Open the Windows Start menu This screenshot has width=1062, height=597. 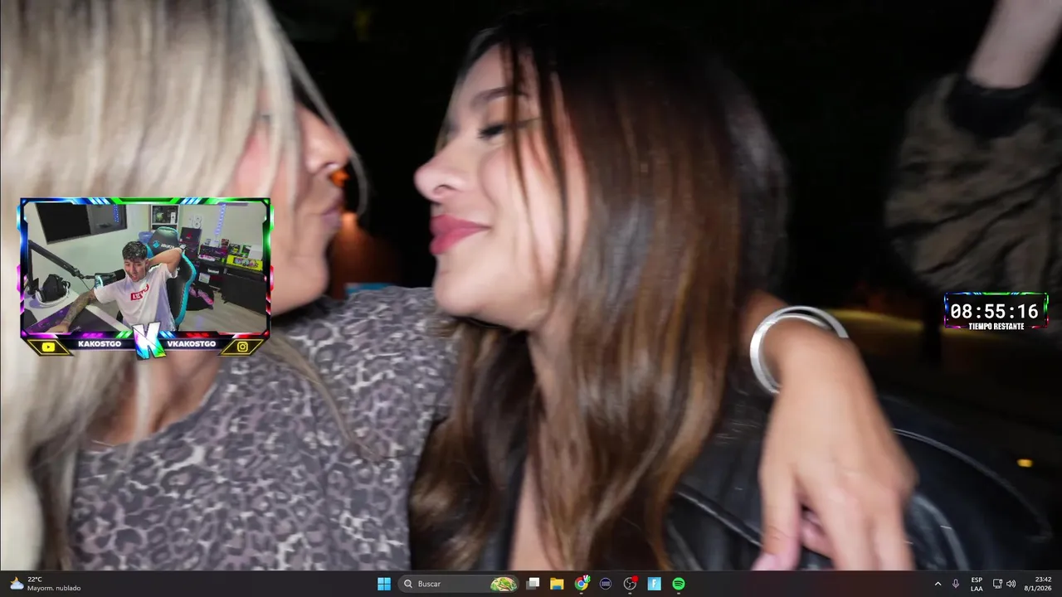tap(384, 584)
